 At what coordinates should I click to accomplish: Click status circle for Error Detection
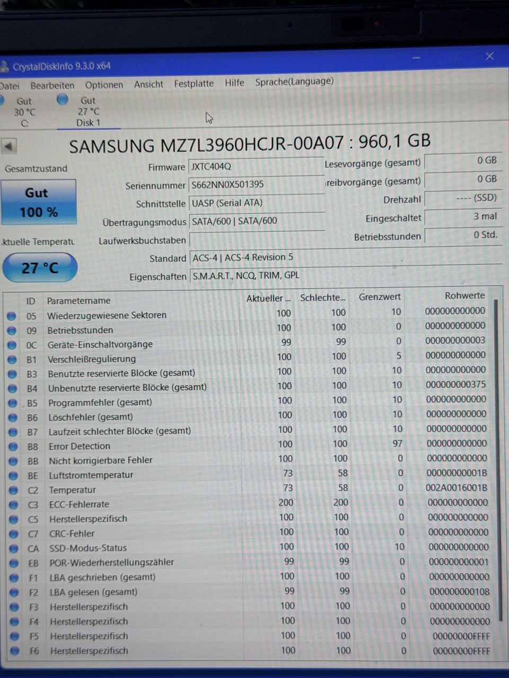point(13,447)
